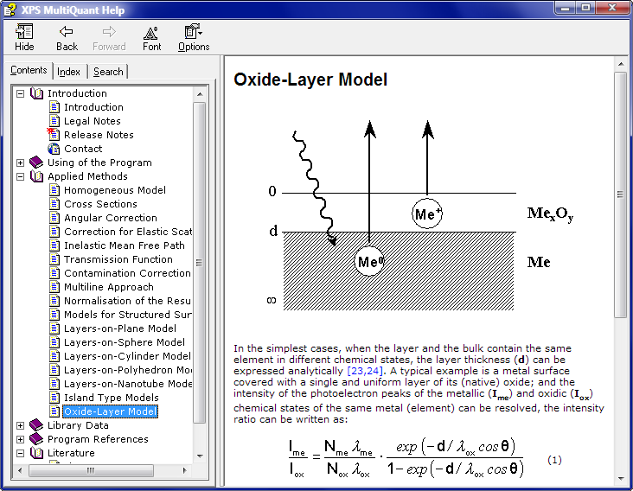Open the Font toolbar icon

[151, 32]
